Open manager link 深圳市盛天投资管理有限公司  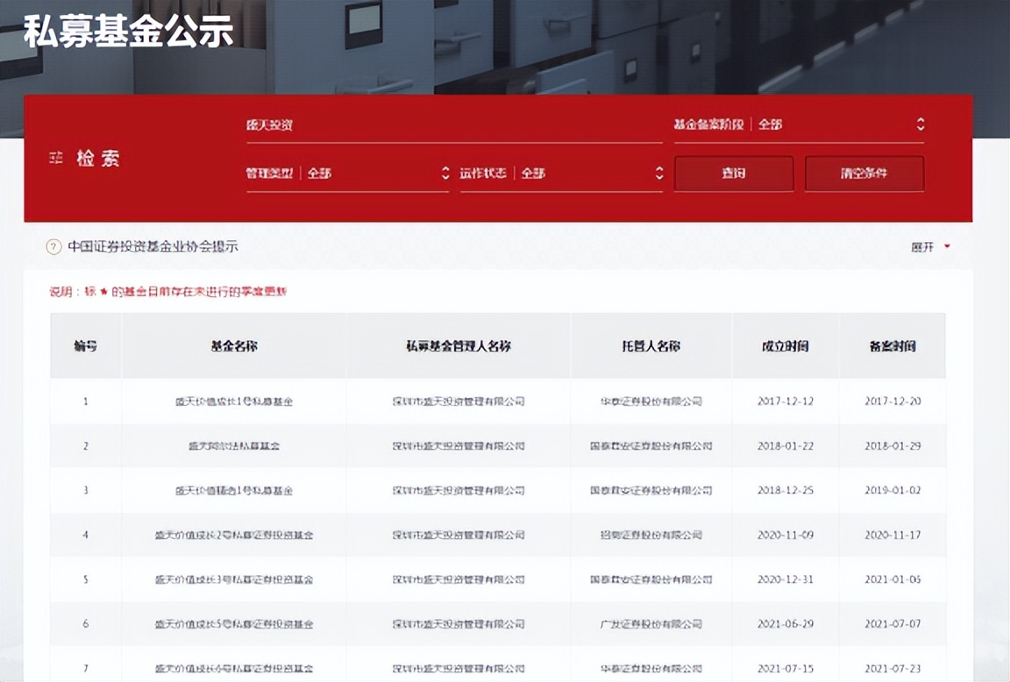coord(457,401)
